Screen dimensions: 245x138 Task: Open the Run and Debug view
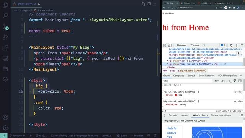(5, 37)
